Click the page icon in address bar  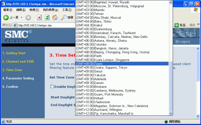(x=15, y=25)
